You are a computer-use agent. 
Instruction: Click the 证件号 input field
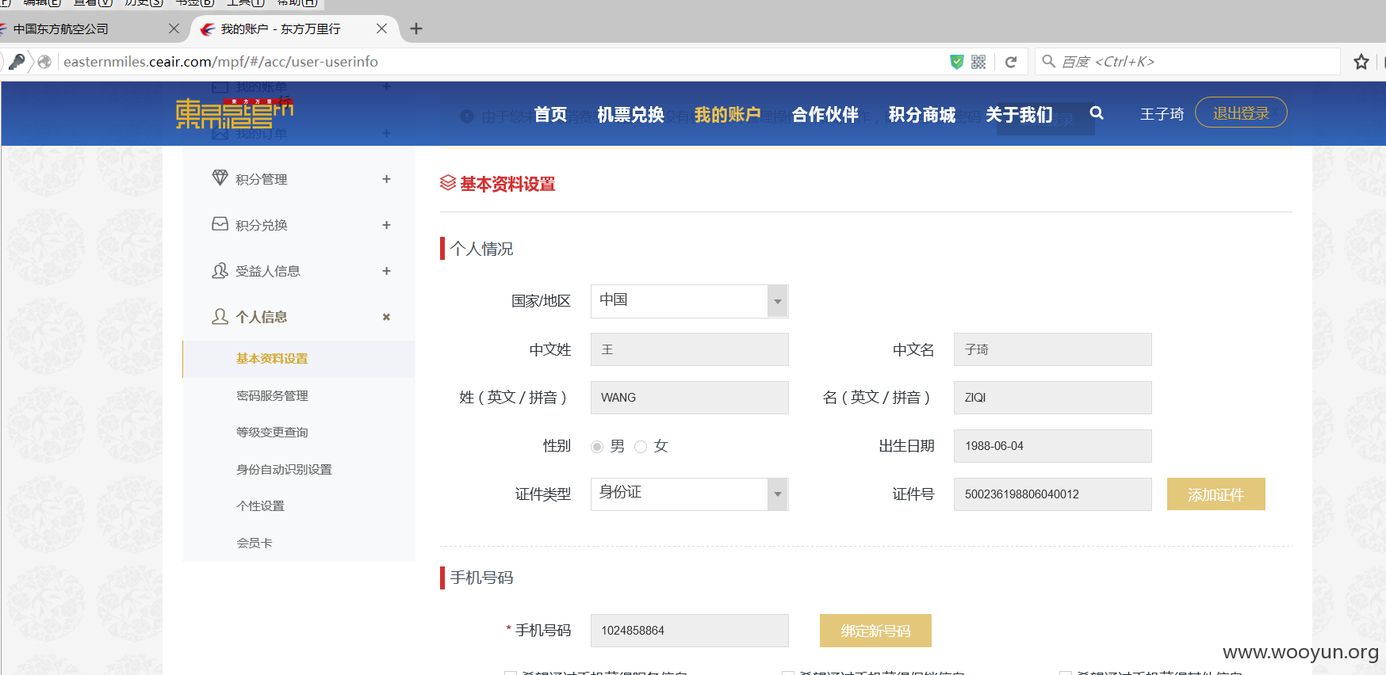1052,494
